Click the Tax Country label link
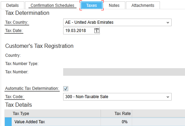185x126 pixels. point(17,22)
